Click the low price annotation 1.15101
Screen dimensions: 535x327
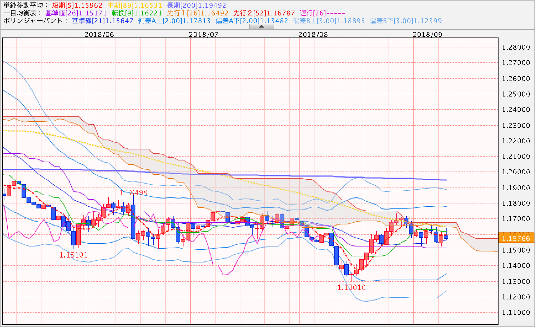pos(74,255)
